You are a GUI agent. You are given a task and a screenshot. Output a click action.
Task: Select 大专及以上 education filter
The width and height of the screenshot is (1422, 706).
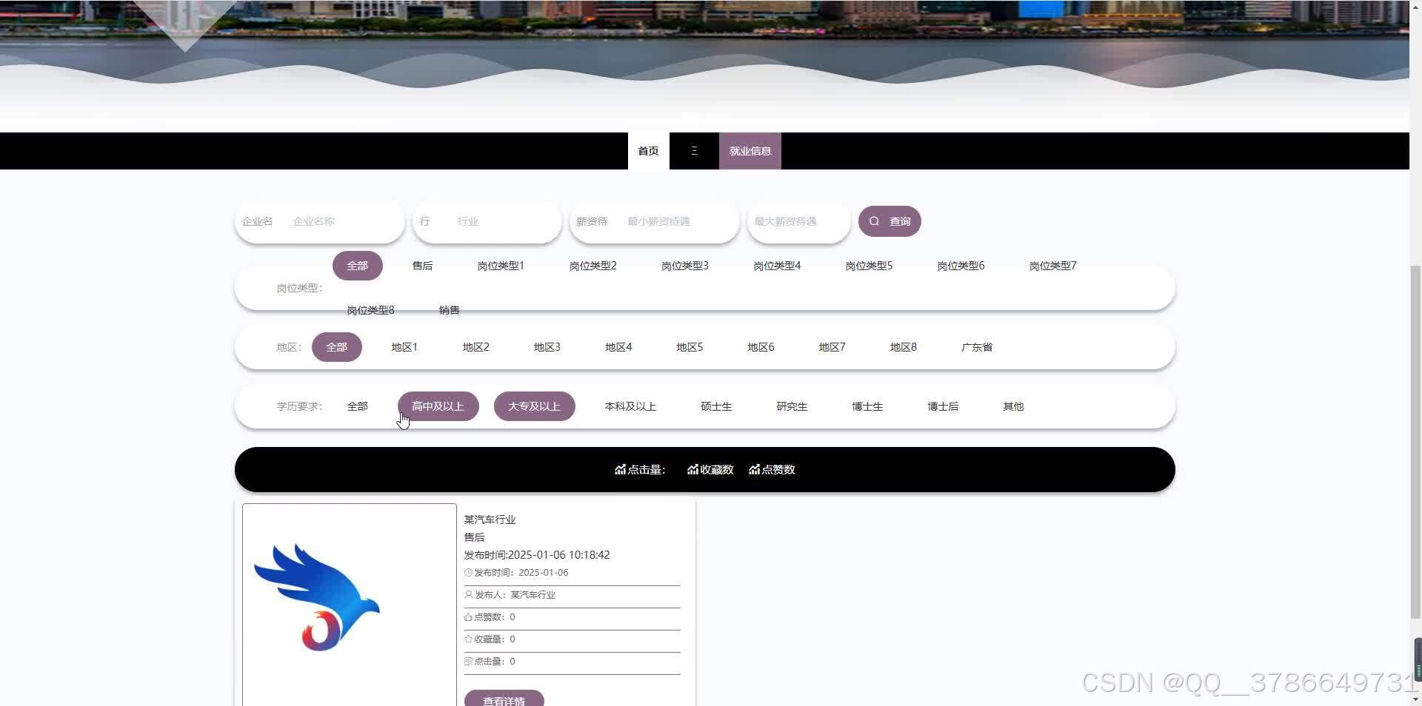534,406
